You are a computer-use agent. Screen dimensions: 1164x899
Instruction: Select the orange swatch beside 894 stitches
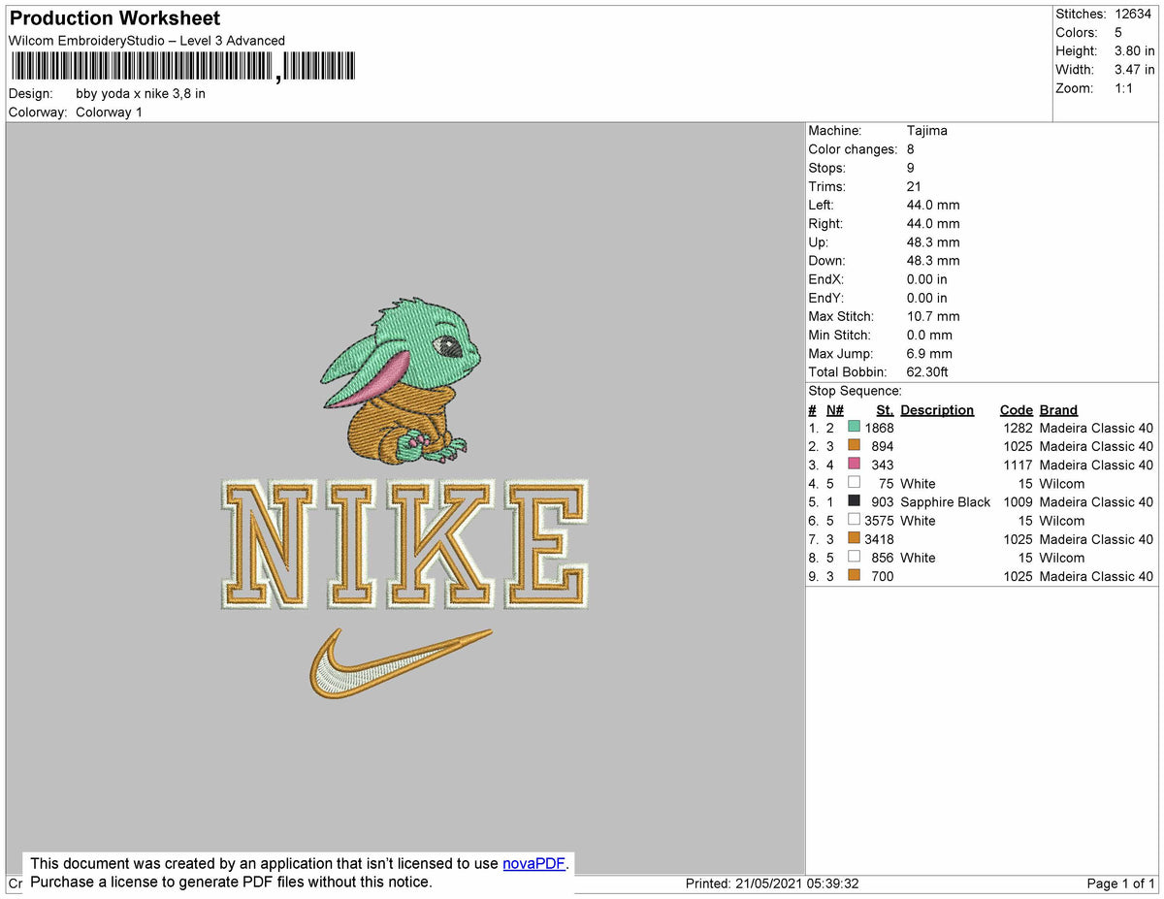[854, 446]
